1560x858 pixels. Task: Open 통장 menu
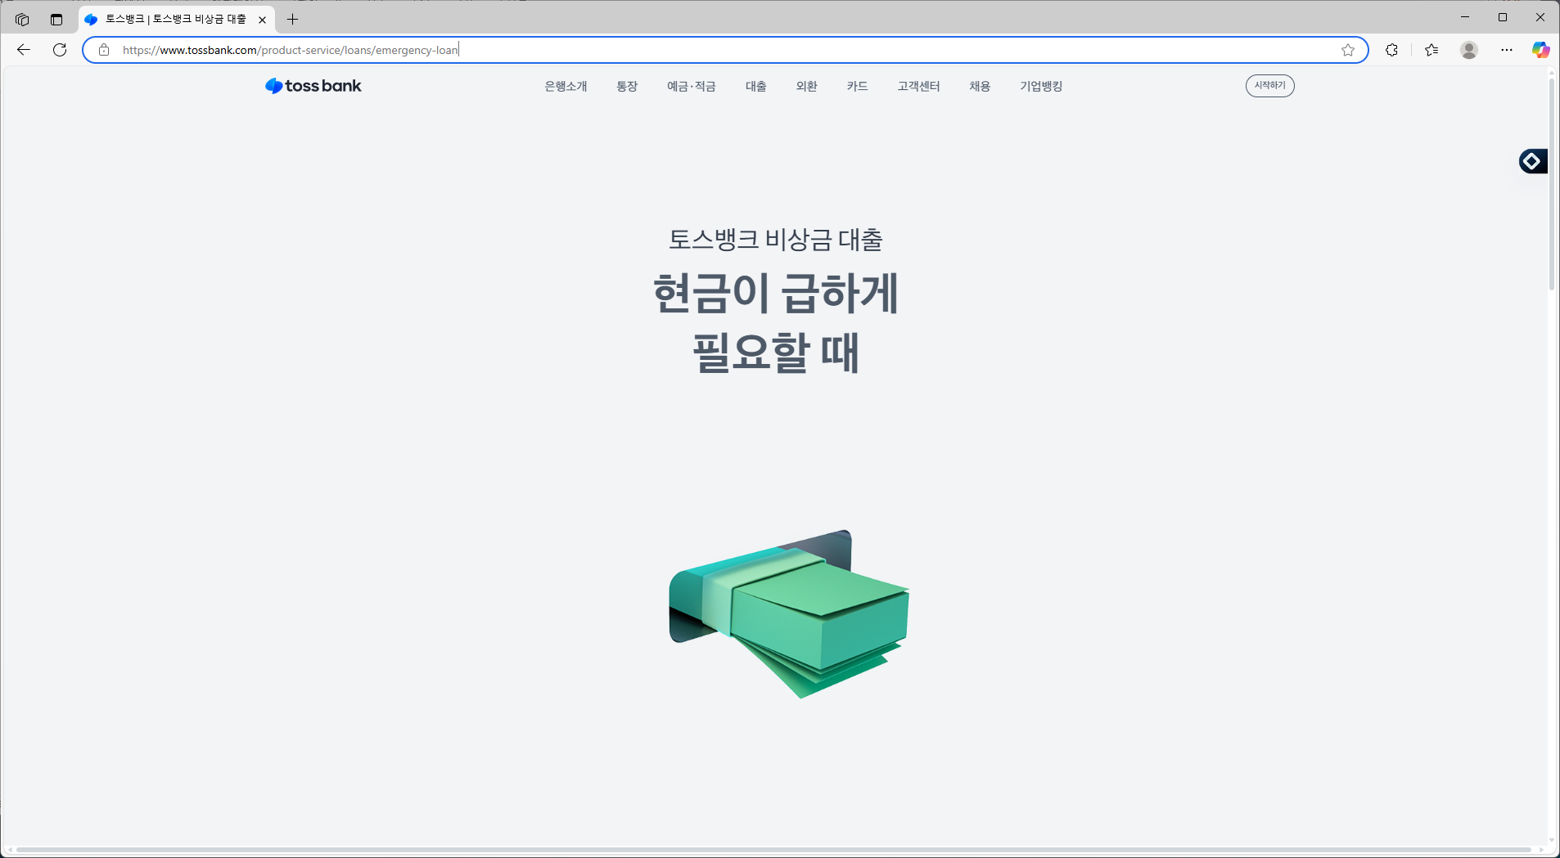coord(627,86)
